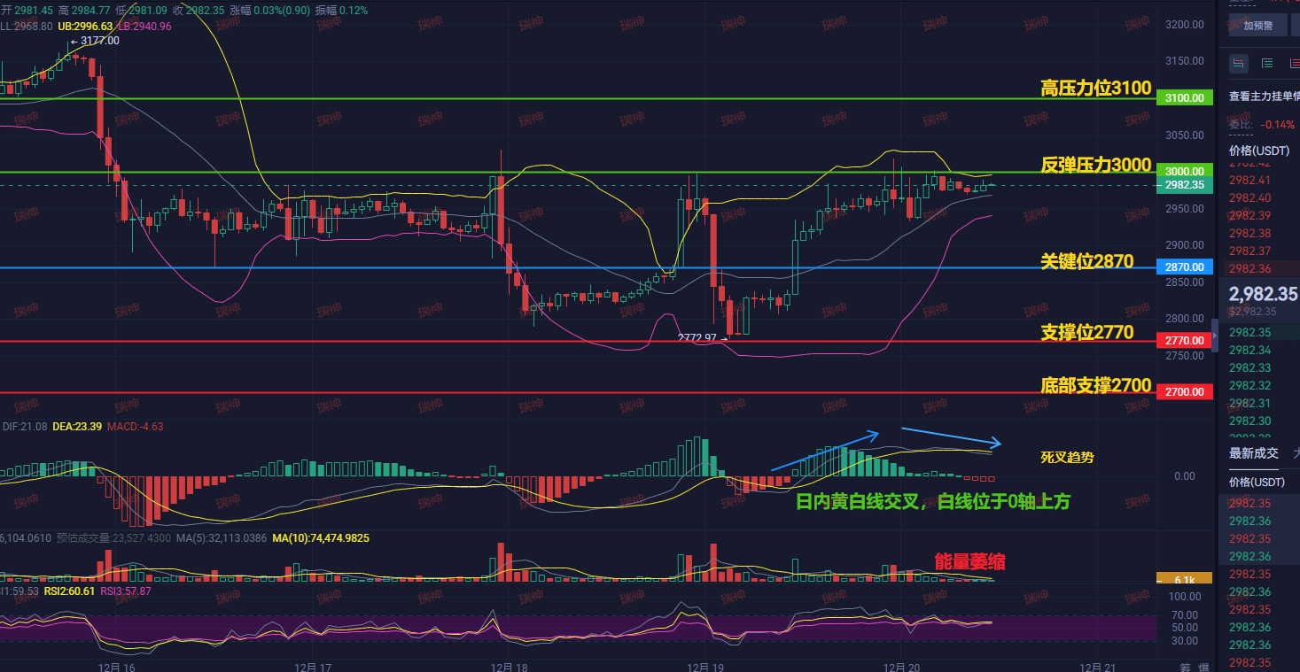Click the current price 2982.35 axis label
1300x672 pixels.
coord(1185,185)
